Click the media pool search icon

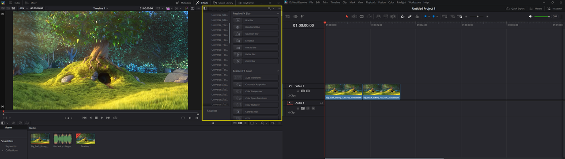tap(262, 123)
